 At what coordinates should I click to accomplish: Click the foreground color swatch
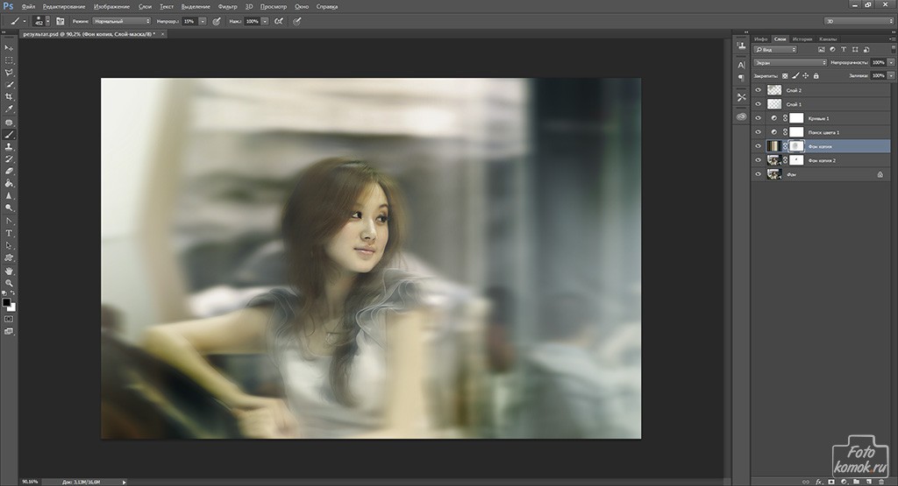pos(6,302)
